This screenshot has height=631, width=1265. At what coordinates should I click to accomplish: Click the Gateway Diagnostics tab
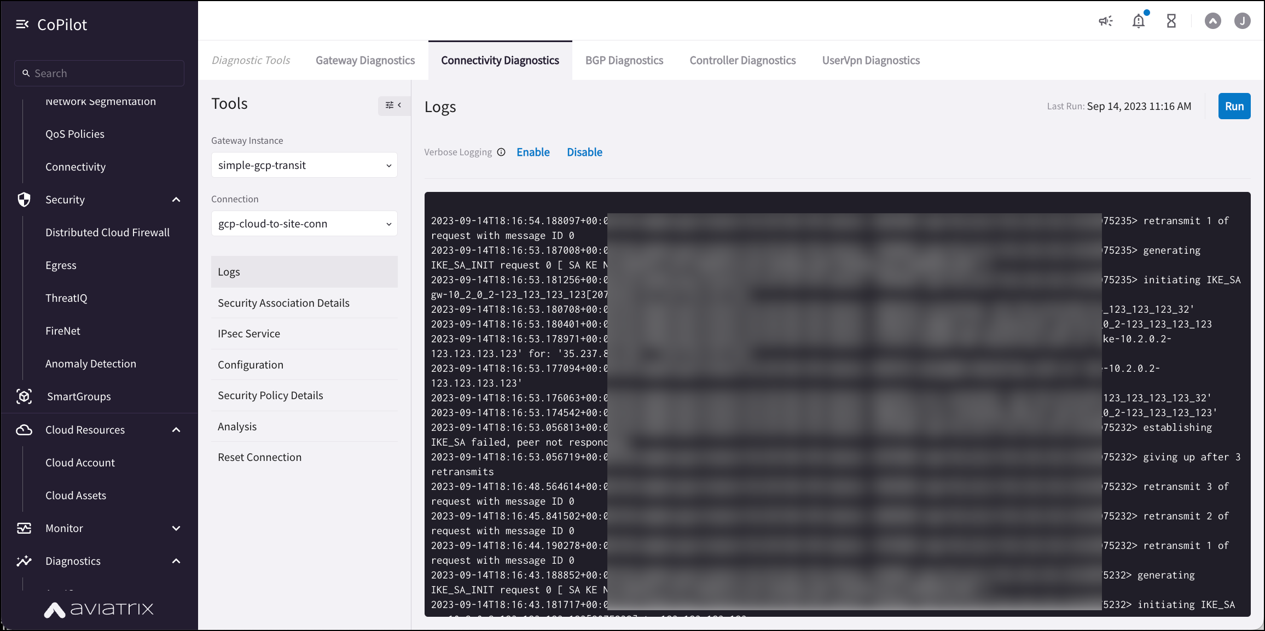coord(365,60)
